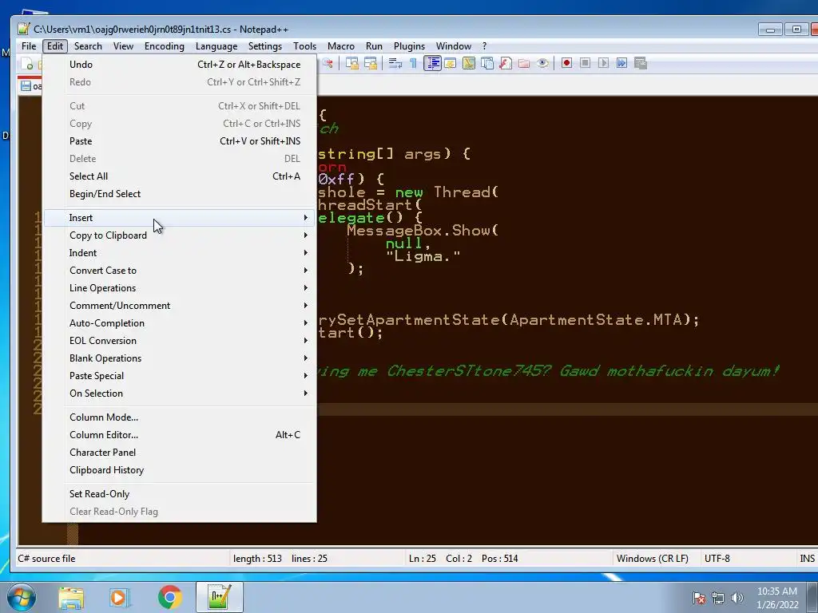Click the volume speaker tray icon
This screenshot has height=613, width=818.
(737, 598)
